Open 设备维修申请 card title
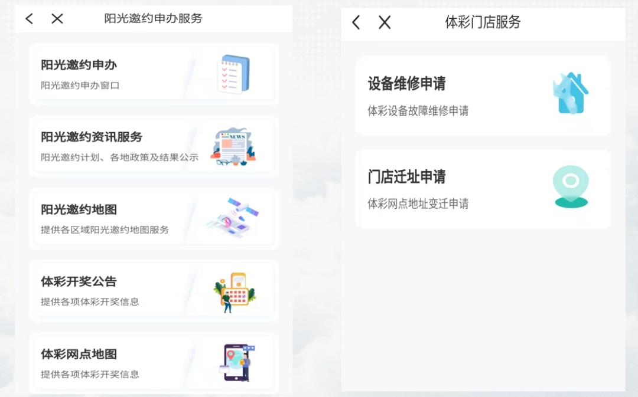The height and width of the screenshot is (397, 638). [x=406, y=83]
